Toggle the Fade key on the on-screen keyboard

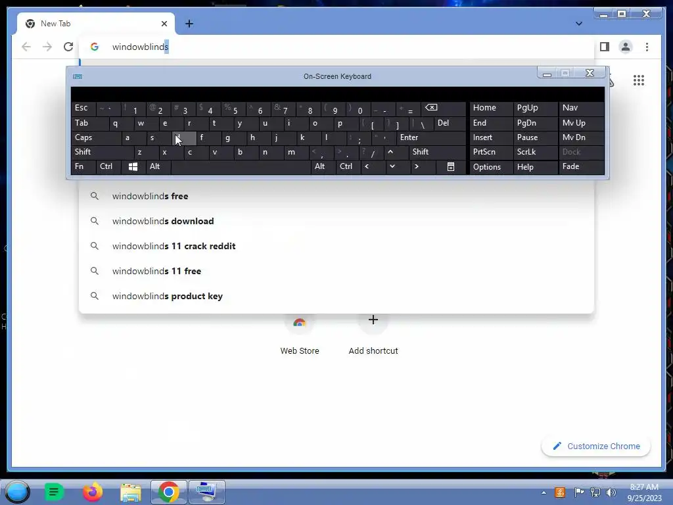click(x=581, y=166)
